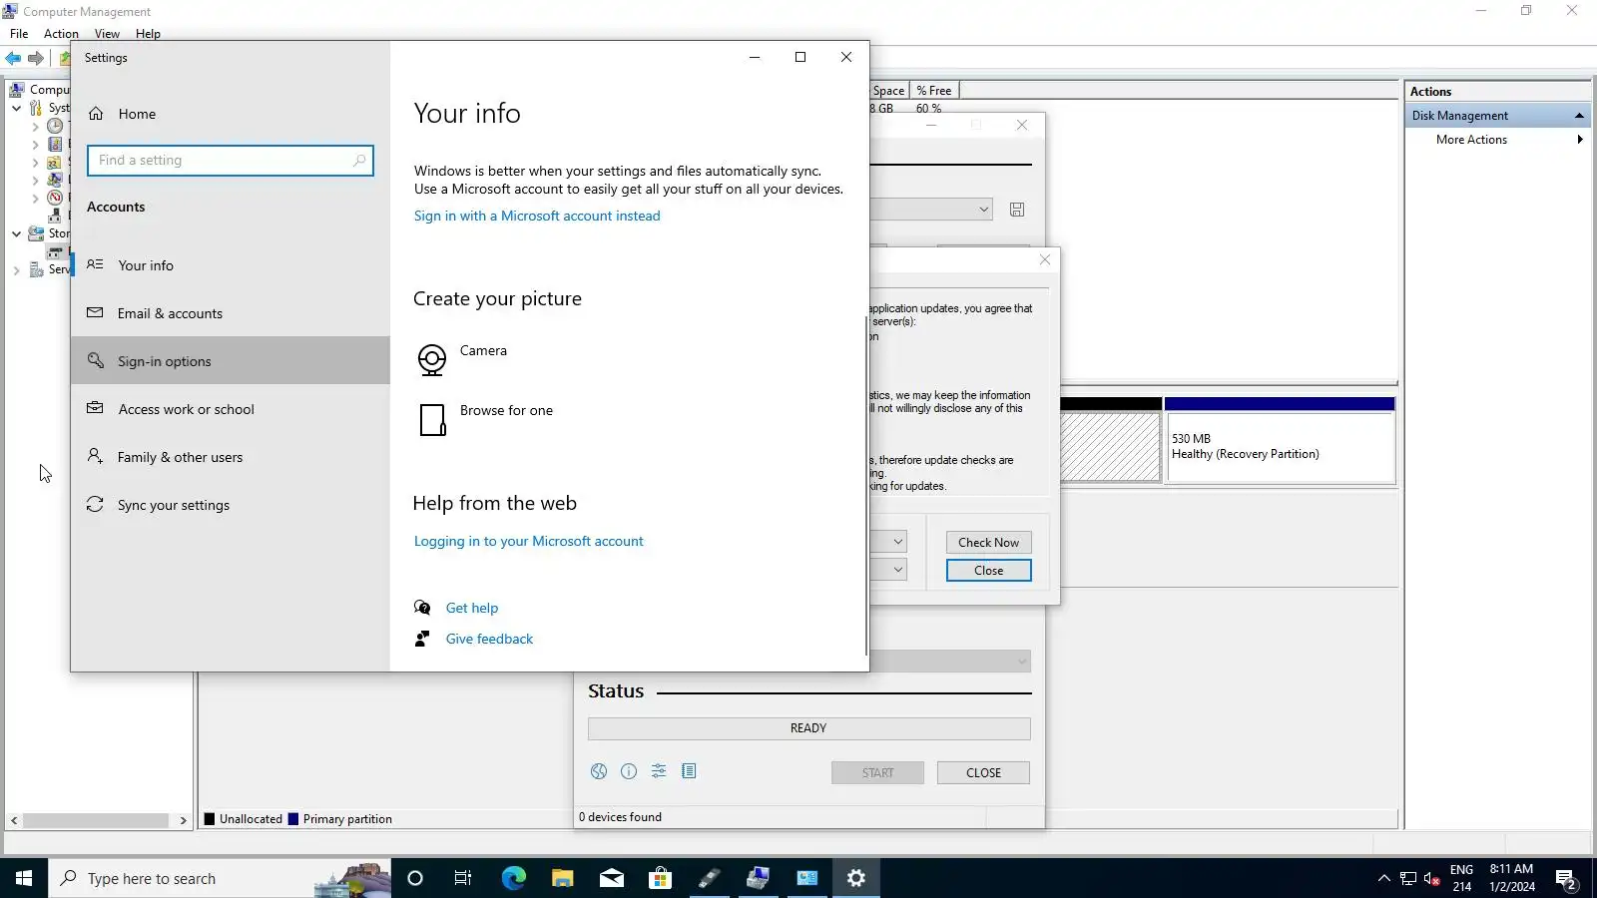1597x898 pixels.
Task: Open File Explorer from the taskbar
Action: (x=562, y=878)
